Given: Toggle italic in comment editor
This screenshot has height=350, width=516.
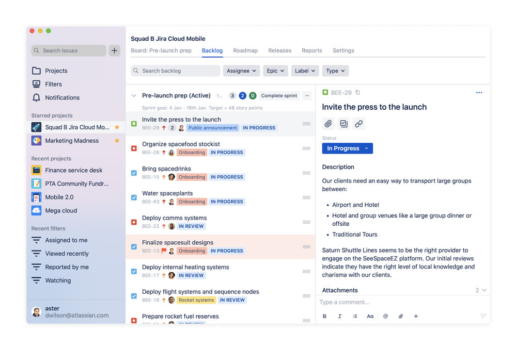Looking at the screenshot, I should [340, 316].
